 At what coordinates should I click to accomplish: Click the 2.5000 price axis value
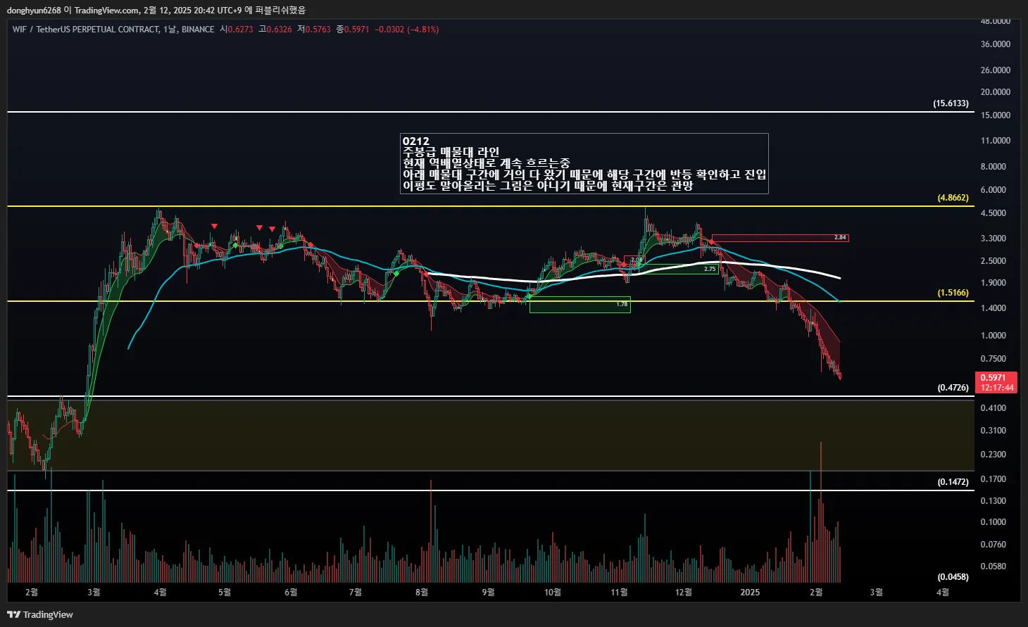[x=993, y=261]
